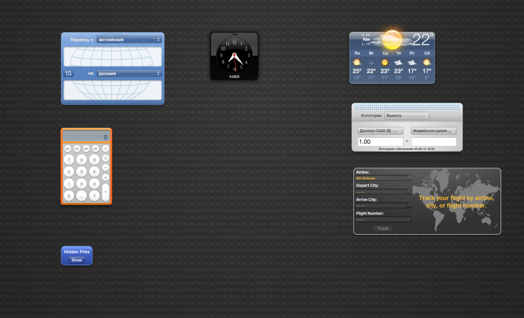
Task: Click calculator key 9
Action: click(94, 160)
